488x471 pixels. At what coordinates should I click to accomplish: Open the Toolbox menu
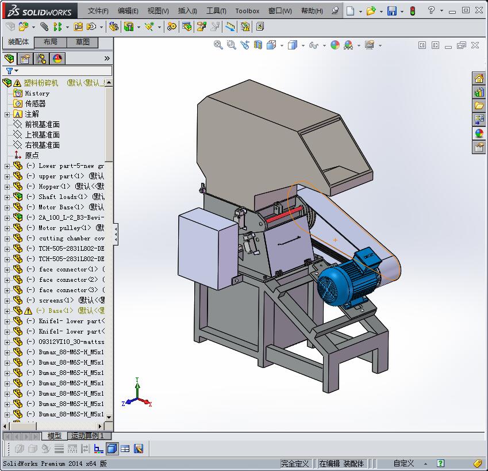point(247,11)
